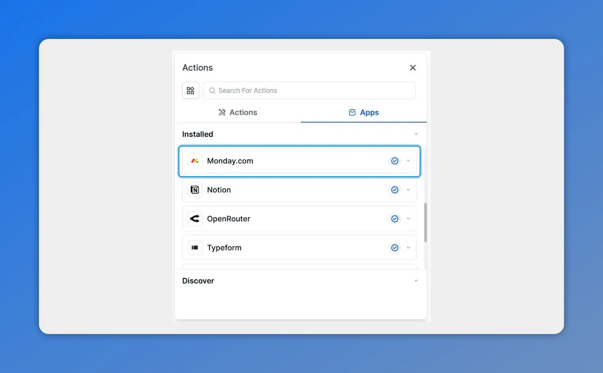Viewport: 603px width, 373px height.
Task: Close the Actions dialog
Action: (x=413, y=67)
